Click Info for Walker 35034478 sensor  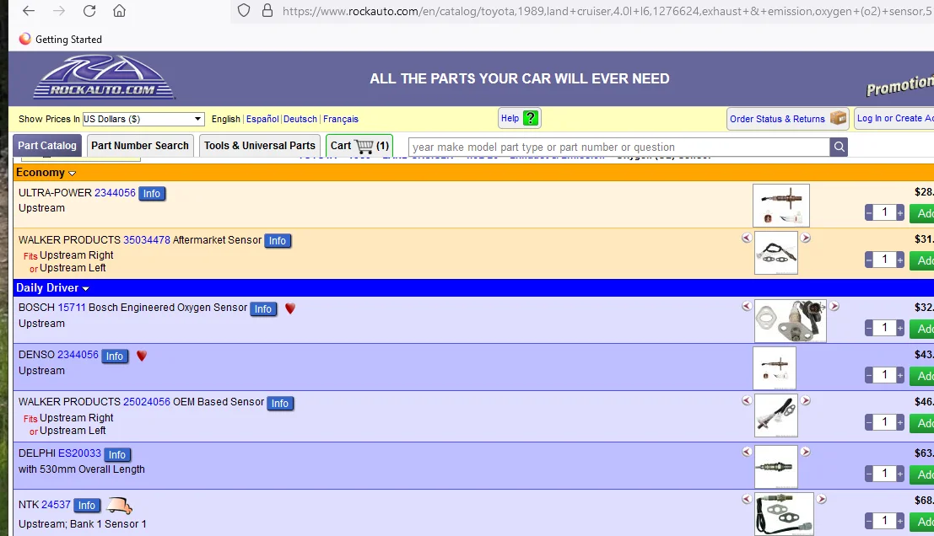[278, 240]
